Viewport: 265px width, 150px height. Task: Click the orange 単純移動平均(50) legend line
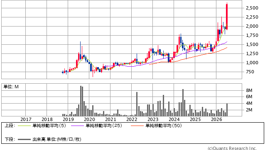137,126
